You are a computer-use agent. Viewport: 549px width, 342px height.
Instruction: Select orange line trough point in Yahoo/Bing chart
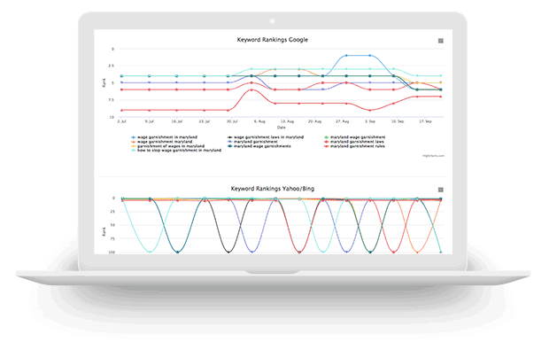[x=417, y=252]
